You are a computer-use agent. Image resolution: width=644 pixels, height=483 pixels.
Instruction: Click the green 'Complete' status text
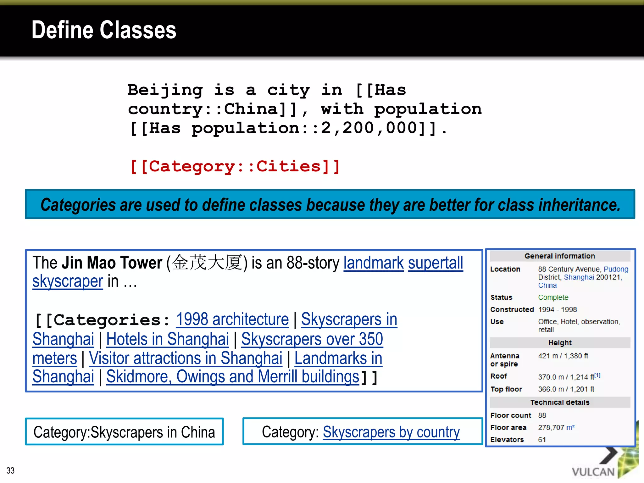(553, 297)
